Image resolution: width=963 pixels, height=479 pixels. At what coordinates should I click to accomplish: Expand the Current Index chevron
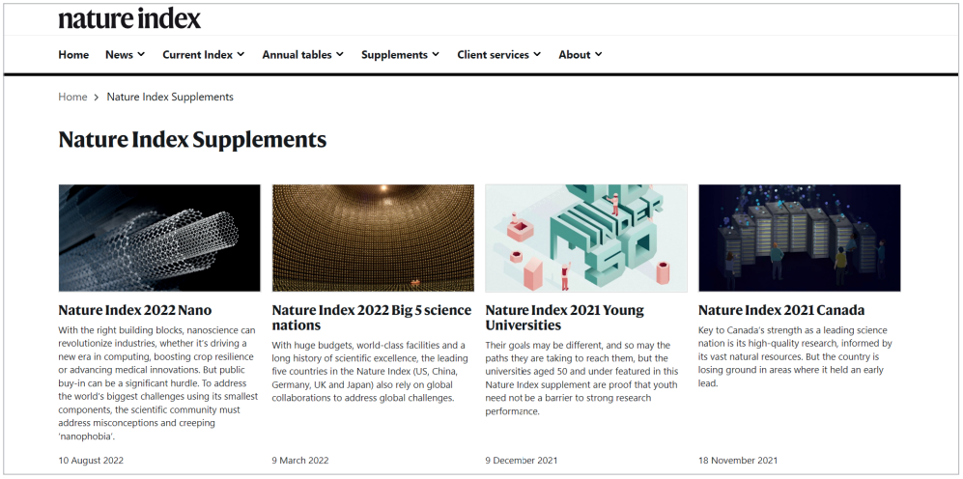241,54
